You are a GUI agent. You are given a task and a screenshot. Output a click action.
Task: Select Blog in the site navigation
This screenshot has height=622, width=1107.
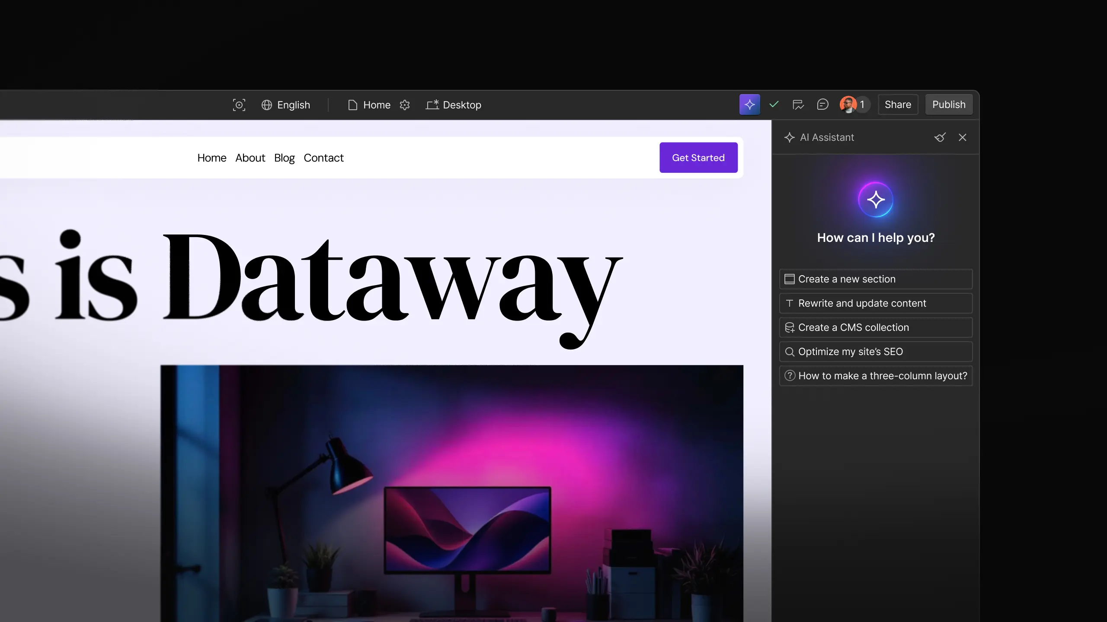coord(284,158)
